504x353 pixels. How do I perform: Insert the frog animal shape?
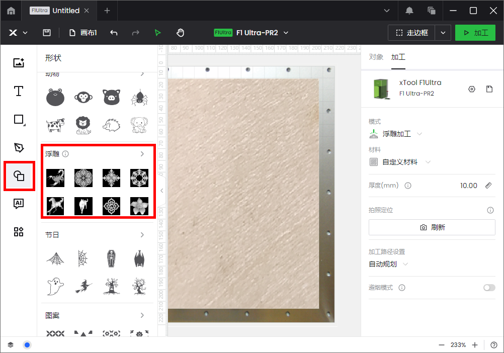pyautogui.click(x=55, y=97)
